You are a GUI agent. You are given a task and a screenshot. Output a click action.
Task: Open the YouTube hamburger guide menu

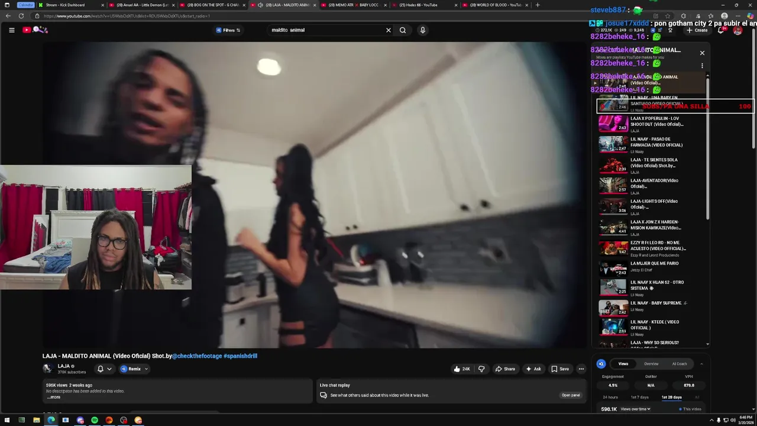[11, 30]
